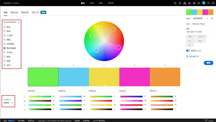Open the 探索 header menu item
Viewport: 216px width, 122px height.
[92, 3]
